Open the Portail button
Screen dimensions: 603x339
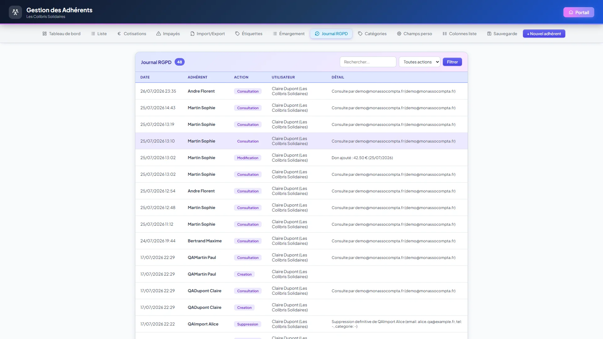point(579,12)
